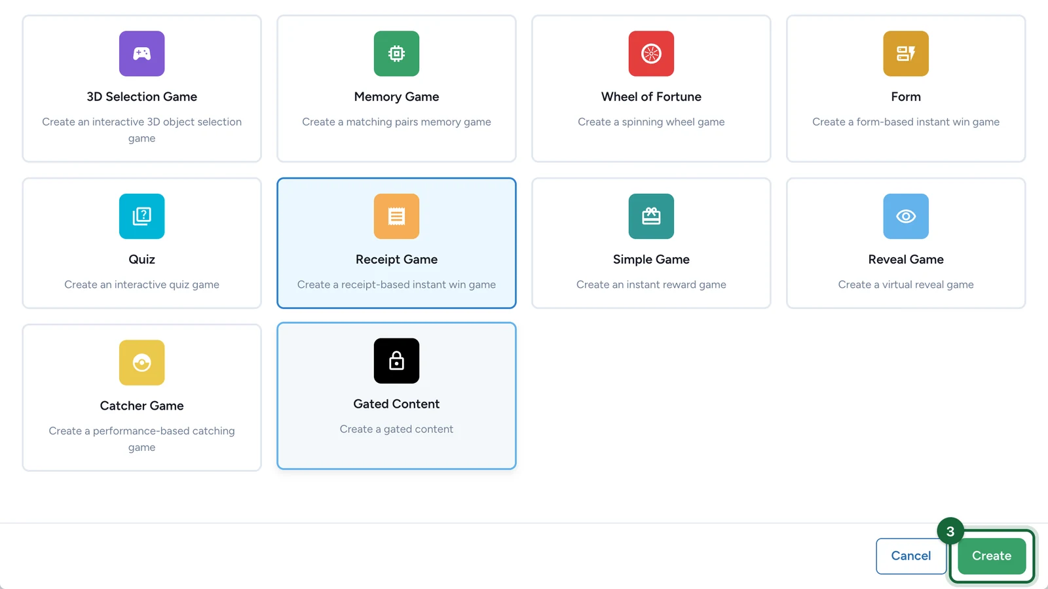Pick the Gated Content title
The image size is (1048, 589).
[x=396, y=404]
